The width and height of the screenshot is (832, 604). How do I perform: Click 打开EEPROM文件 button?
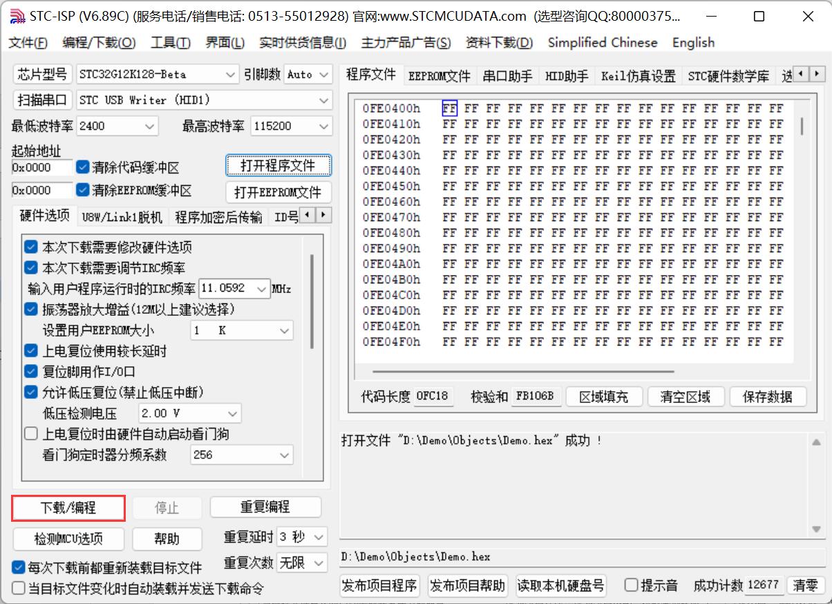(x=278, y=192)
